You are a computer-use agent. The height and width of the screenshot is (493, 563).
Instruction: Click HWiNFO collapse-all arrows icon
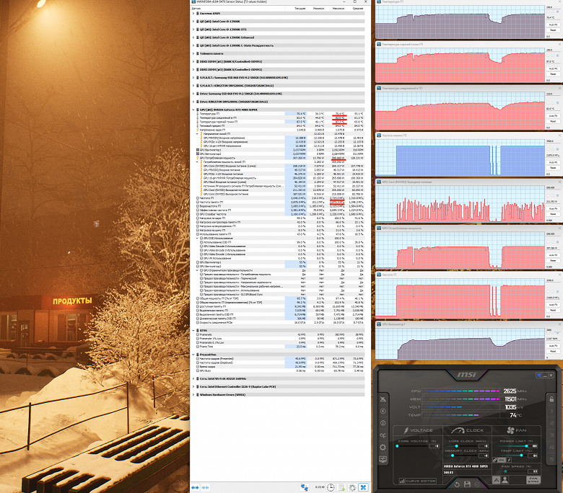[206, 487]
